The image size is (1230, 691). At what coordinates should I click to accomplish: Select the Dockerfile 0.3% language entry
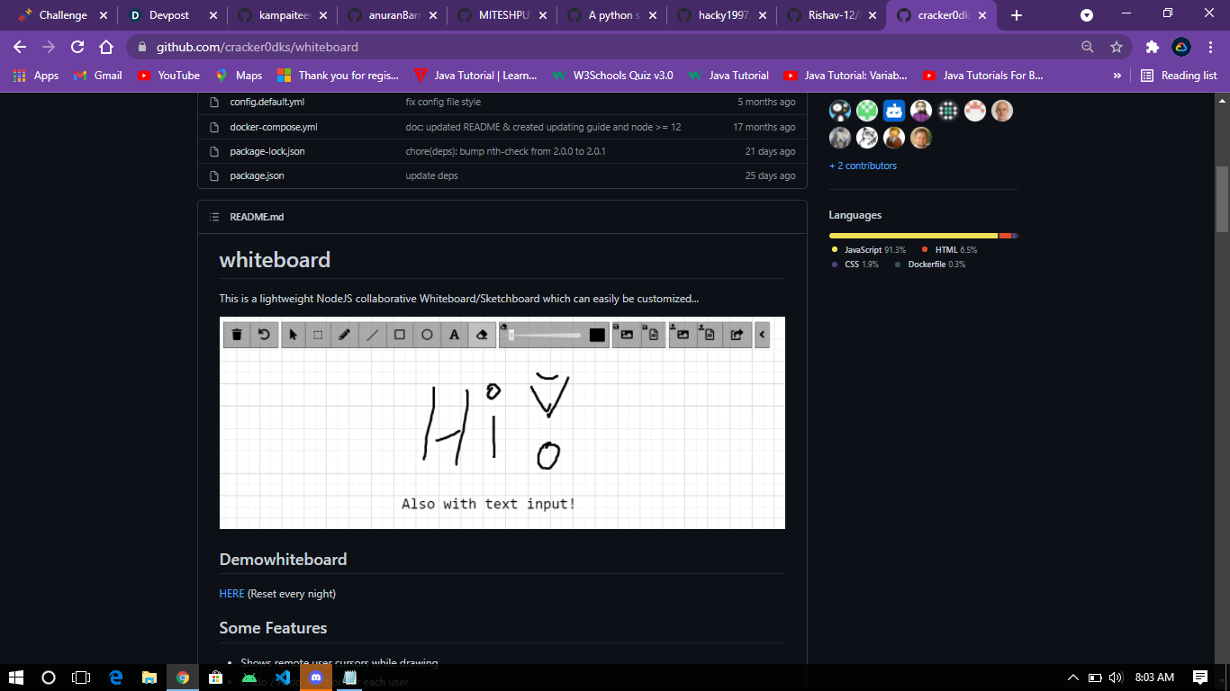click(x=929, y=265)
